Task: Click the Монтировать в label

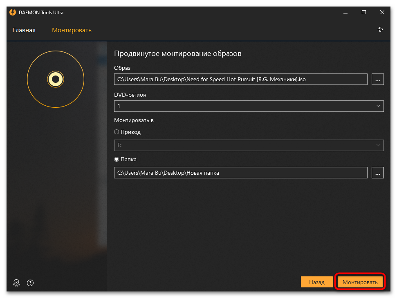Action: [x=134, y=120]
